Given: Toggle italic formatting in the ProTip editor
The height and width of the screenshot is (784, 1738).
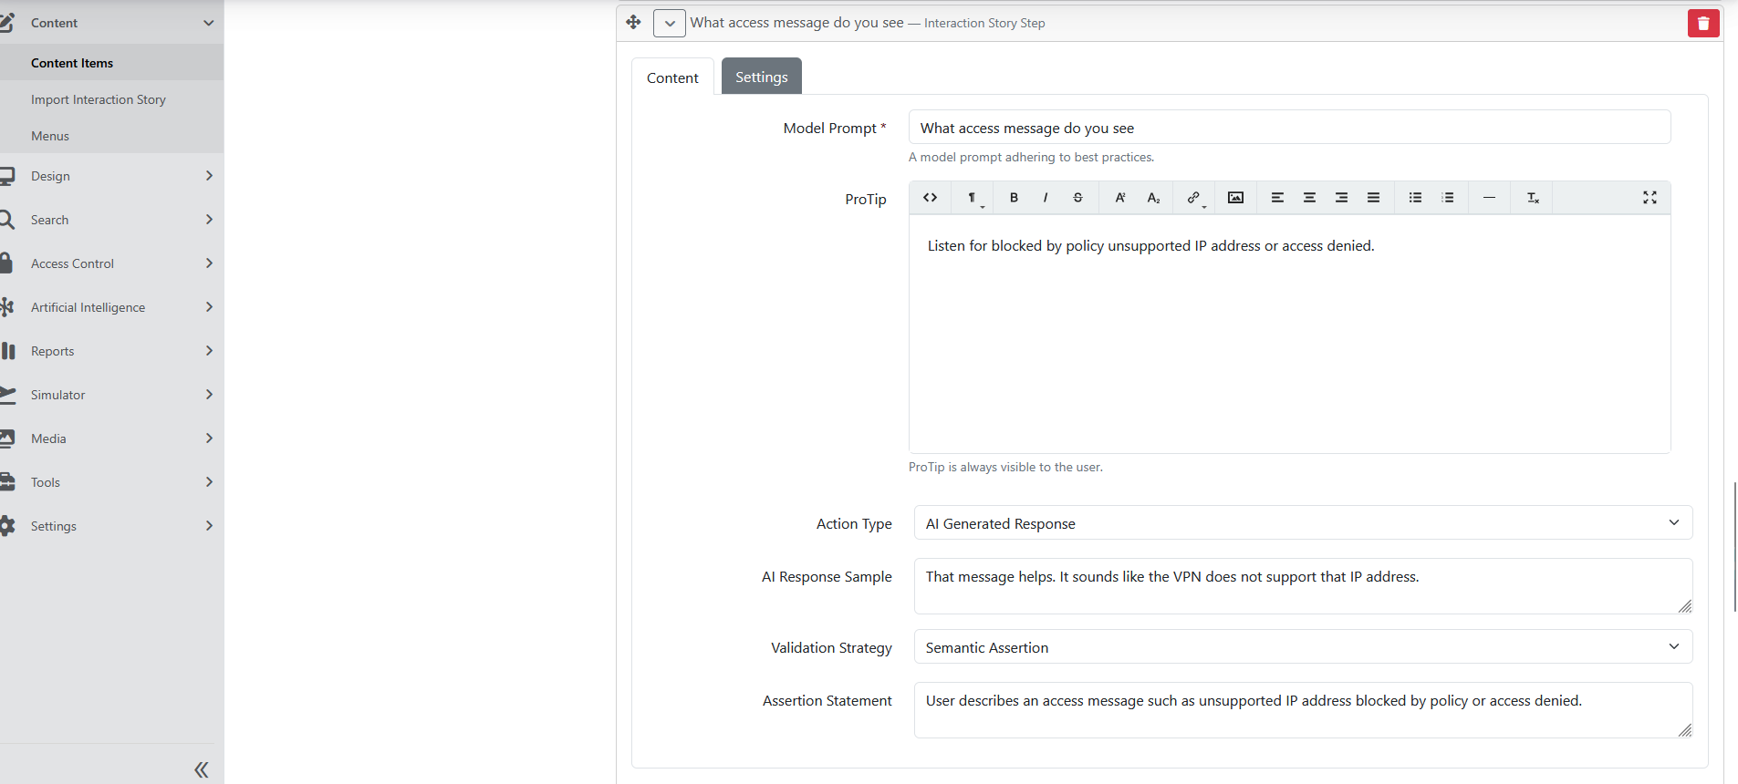Looking at the screenshot, I should click(1046, 198).
